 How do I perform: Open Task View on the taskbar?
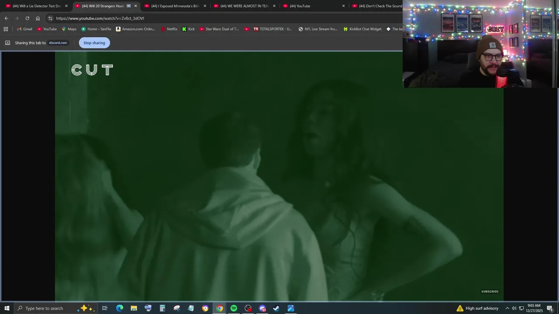pyautogui.click(x=105, y=308)
